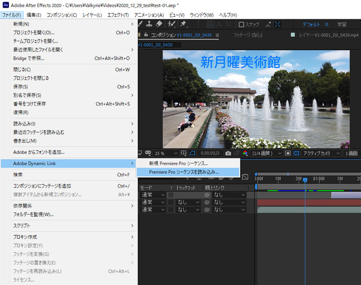The height and width of the screenshot is (285, 361).
Task: Click the blue current time indicator
Action: click(305, 180)
